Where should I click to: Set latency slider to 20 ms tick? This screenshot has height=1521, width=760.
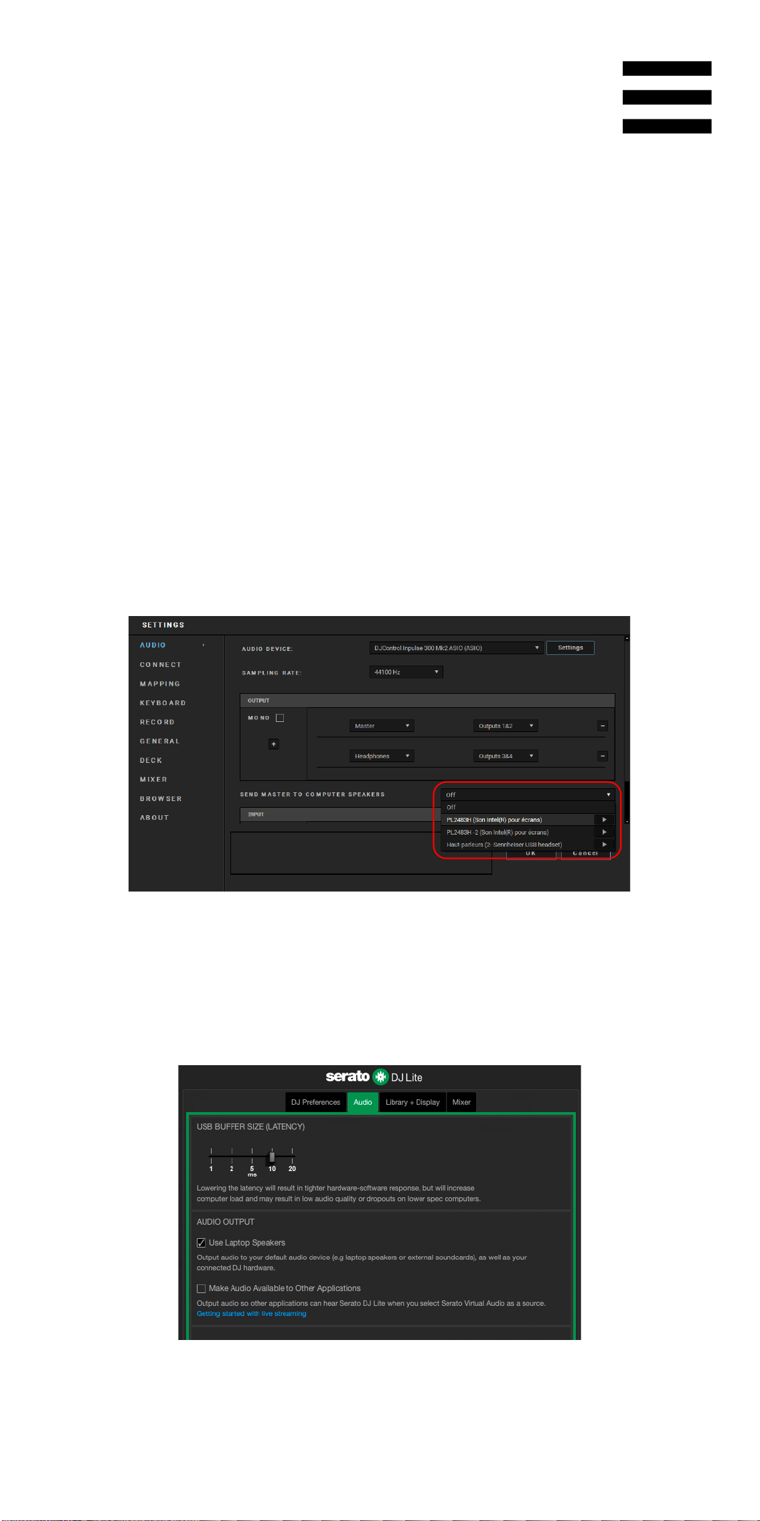click(x=292, y=1157)
